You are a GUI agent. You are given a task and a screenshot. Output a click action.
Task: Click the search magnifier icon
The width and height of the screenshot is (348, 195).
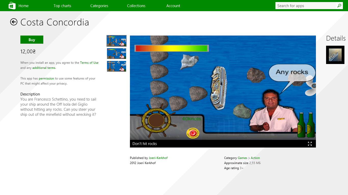(x=339, y=6)
